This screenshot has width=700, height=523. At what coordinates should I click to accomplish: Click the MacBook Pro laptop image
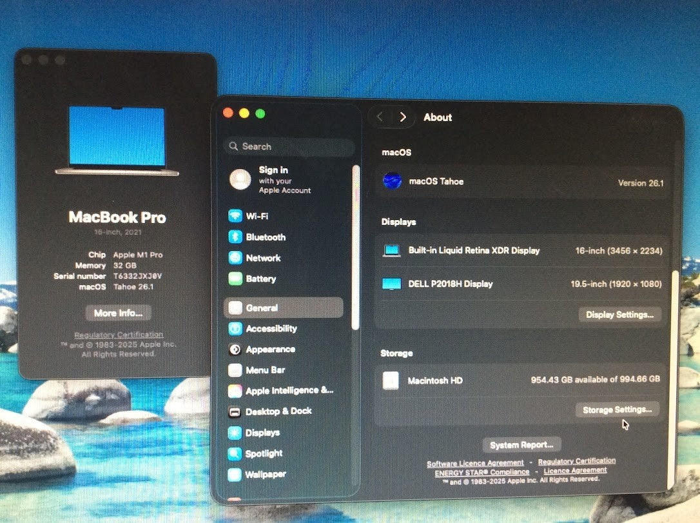point(117,141)
